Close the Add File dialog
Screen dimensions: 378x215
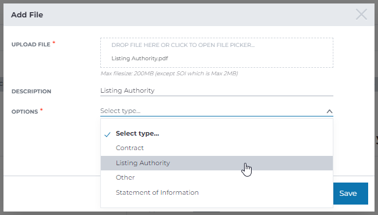pyautogui.click(x=361, y=14)
